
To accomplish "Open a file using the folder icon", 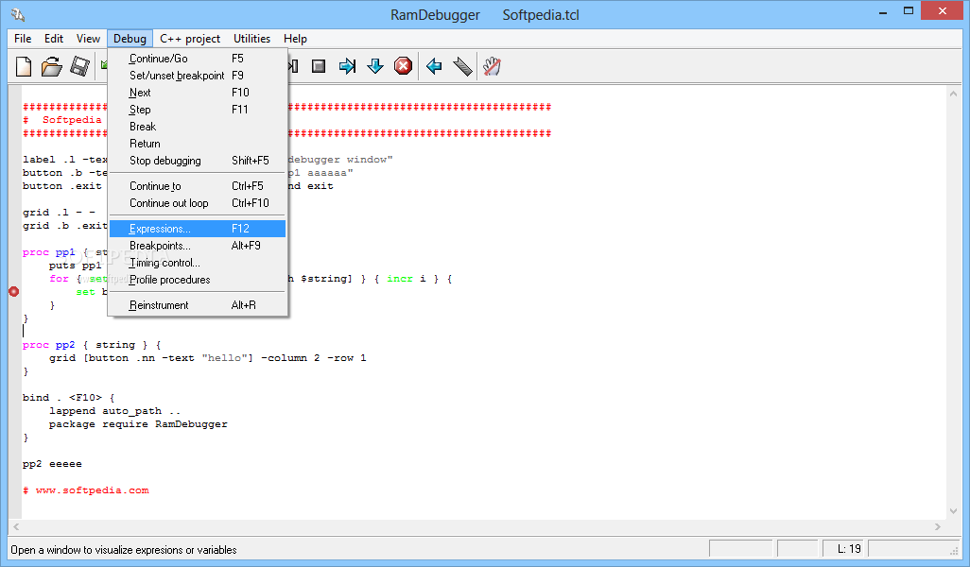I will pos(51,66).
